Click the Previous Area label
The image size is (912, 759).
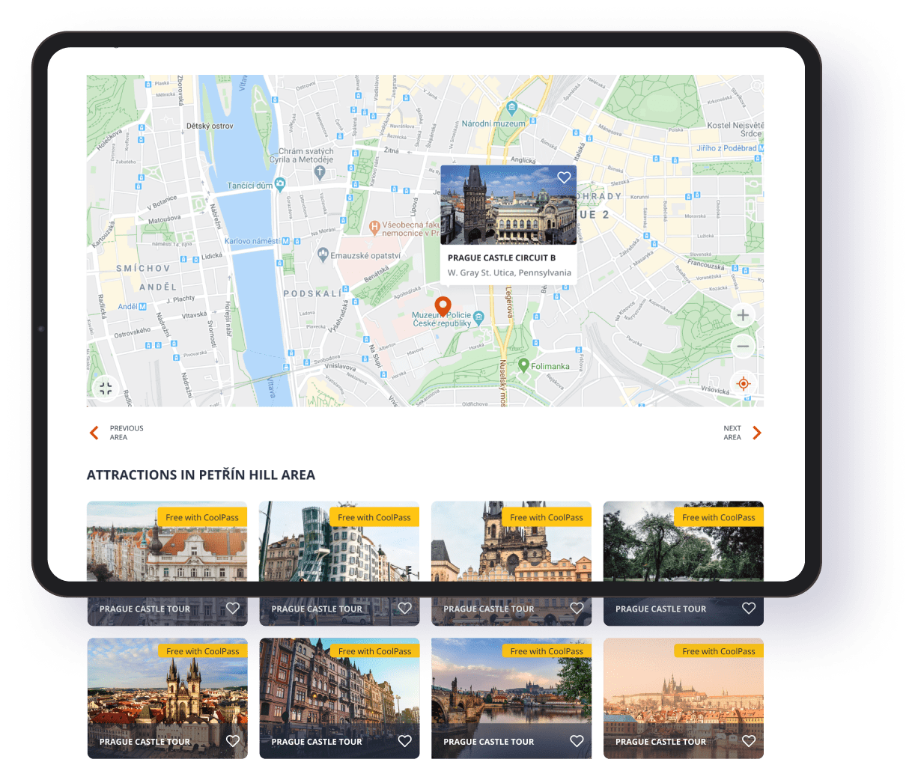tap(126, 433)
